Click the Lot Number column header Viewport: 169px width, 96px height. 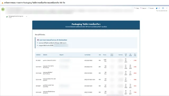(87, 55)
